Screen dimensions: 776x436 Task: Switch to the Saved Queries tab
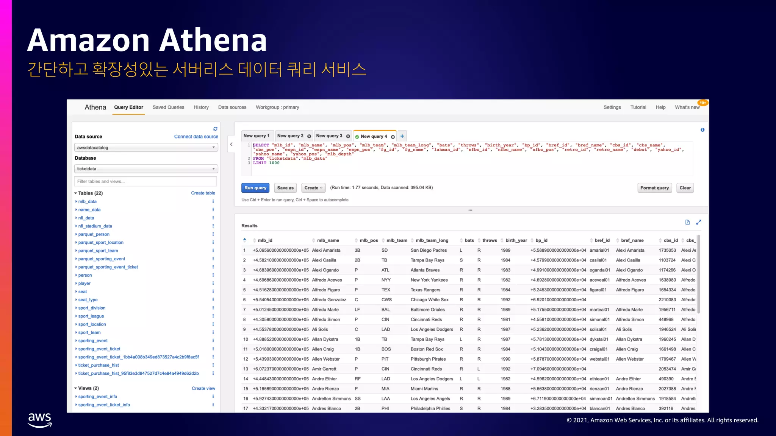click(x=168, y=107)
